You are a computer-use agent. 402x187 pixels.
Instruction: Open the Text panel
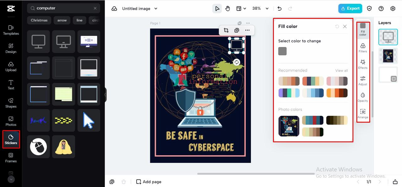pos(11,85)
